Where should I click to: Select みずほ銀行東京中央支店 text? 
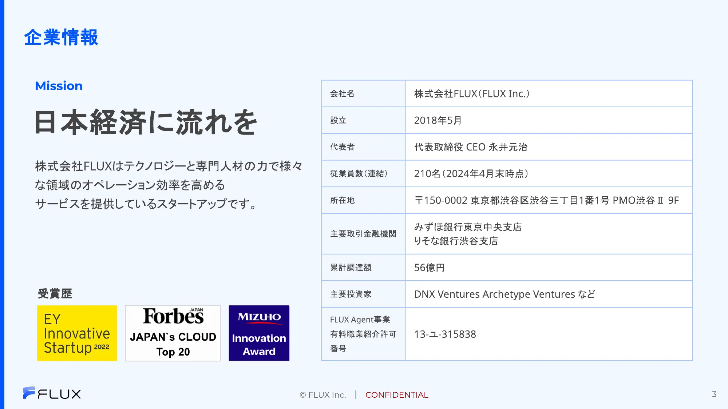(x=468, y=227)
